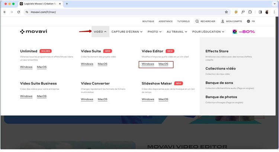Click the browser forward arrow

[x=12, y=12]
